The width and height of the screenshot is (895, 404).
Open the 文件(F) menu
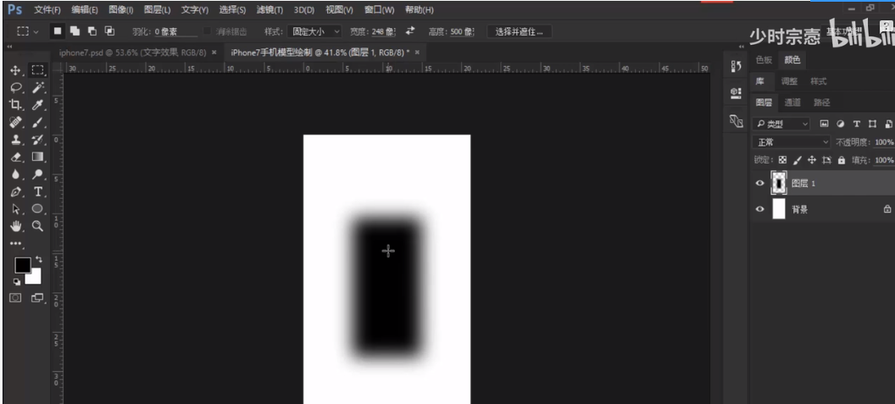click(x=47, y=10)
